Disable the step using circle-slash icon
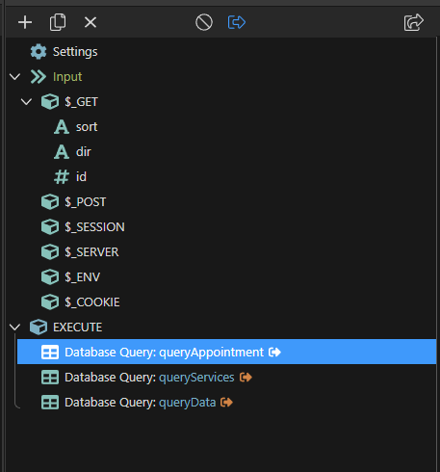 204,22
